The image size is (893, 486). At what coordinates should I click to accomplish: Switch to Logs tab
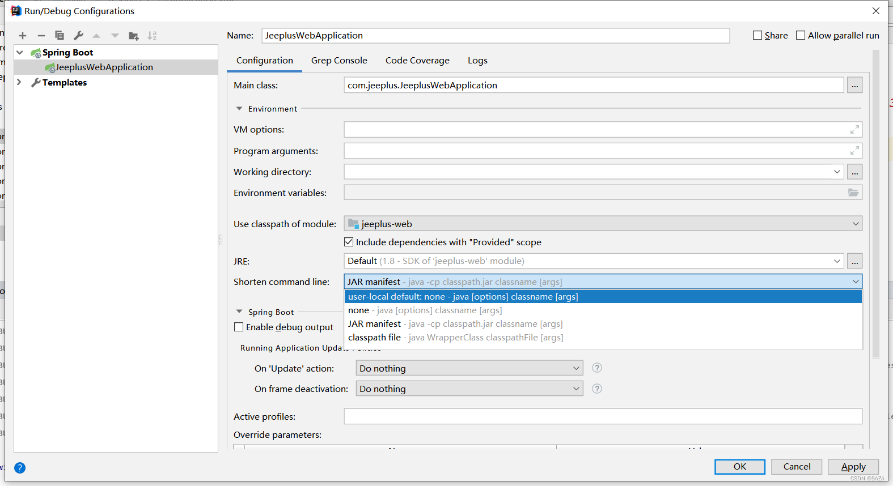point(477,61)
